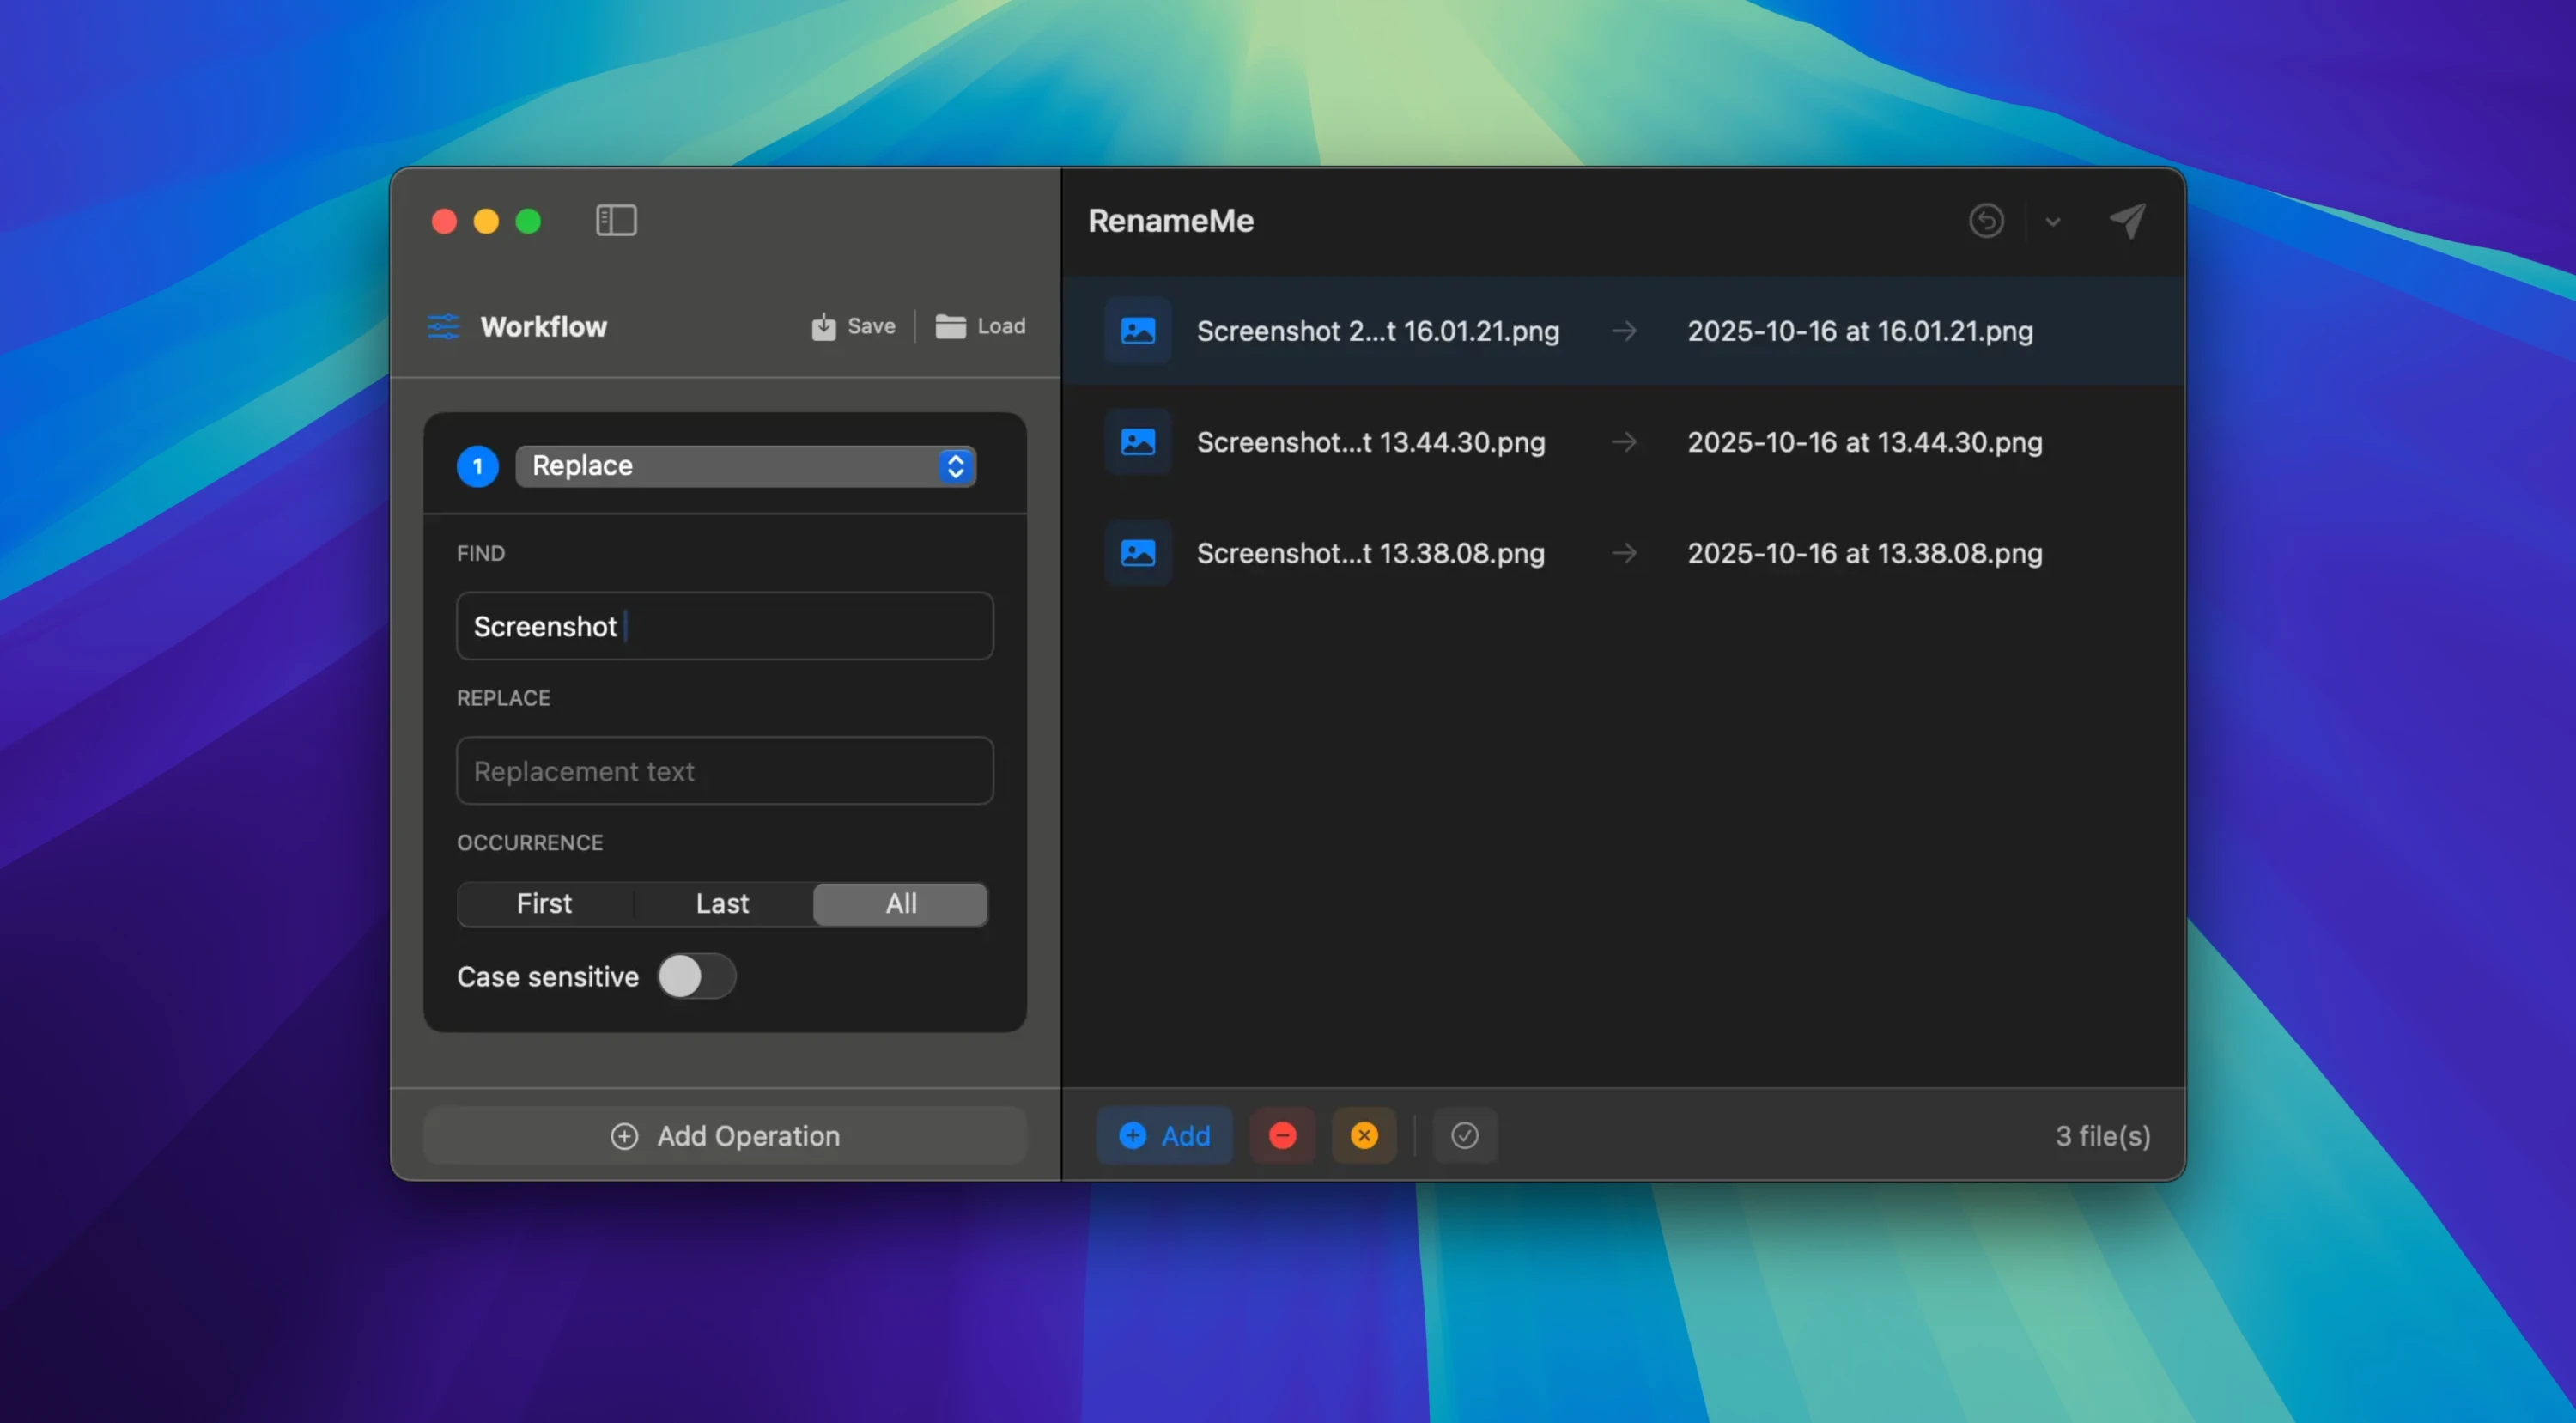Screen dimensions: 2576x1423
Task: Click the Replacement text input field
Action: pyautogui.click(x=725, y=771)
